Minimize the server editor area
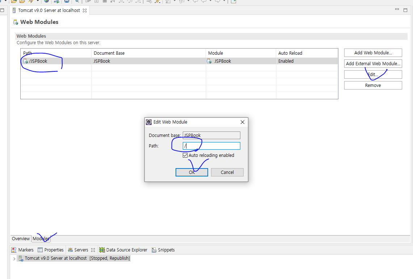Image resolution: width=413 pixels, height=279 pixels. click(x=397, y=9)
